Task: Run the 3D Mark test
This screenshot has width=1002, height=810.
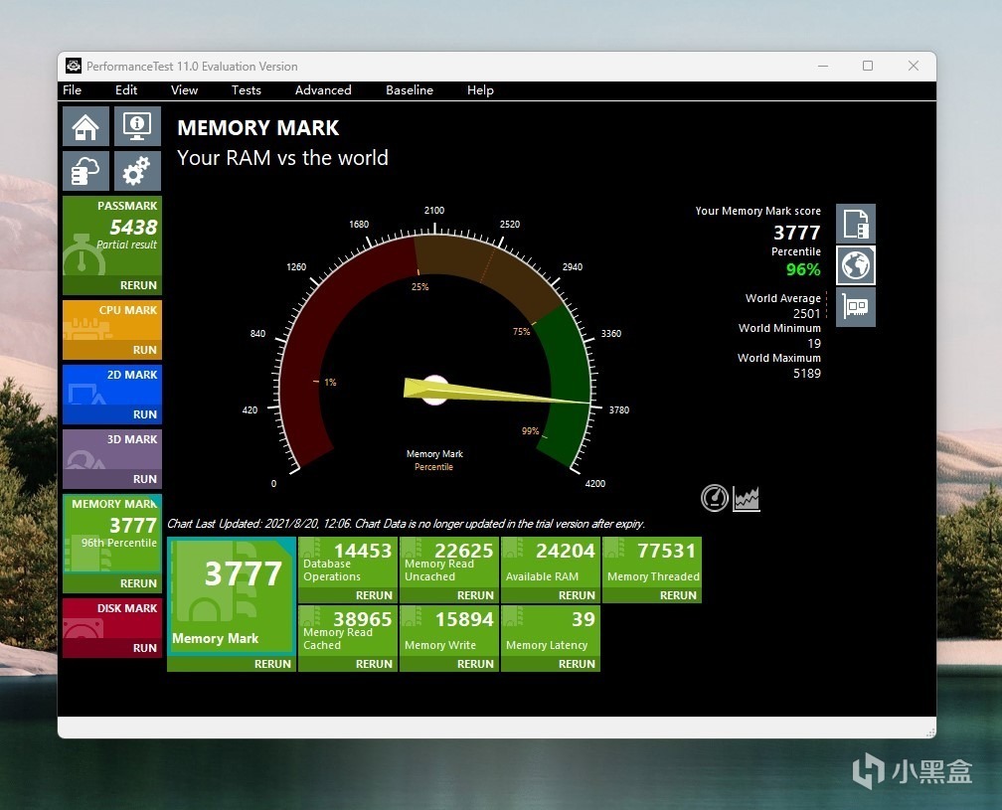Action: coord(144,478)
